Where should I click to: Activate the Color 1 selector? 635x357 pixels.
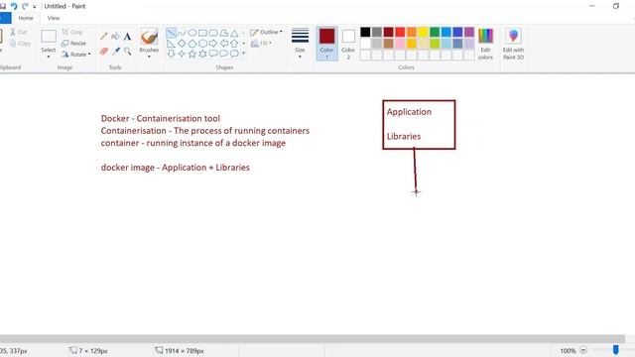tap(326, 44)
